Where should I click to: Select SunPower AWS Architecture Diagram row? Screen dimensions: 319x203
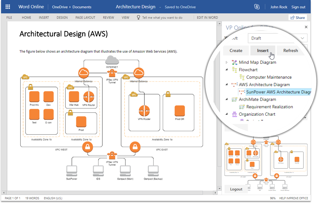(275, 92)
